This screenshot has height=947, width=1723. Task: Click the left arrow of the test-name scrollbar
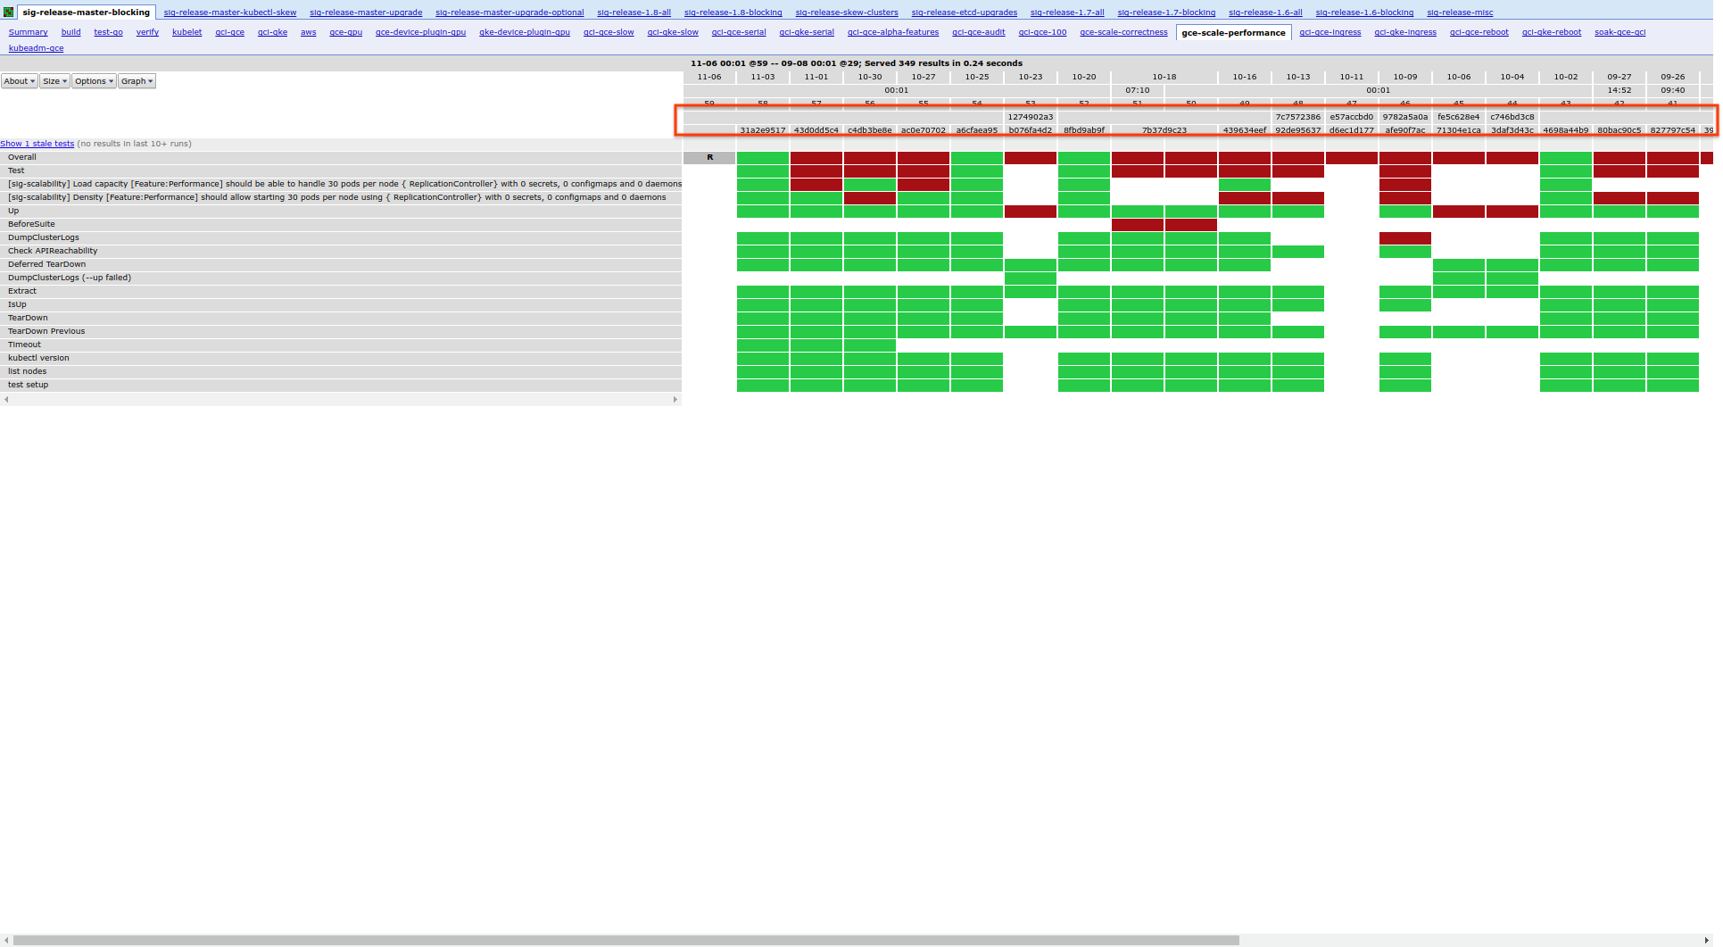[6, 399]
